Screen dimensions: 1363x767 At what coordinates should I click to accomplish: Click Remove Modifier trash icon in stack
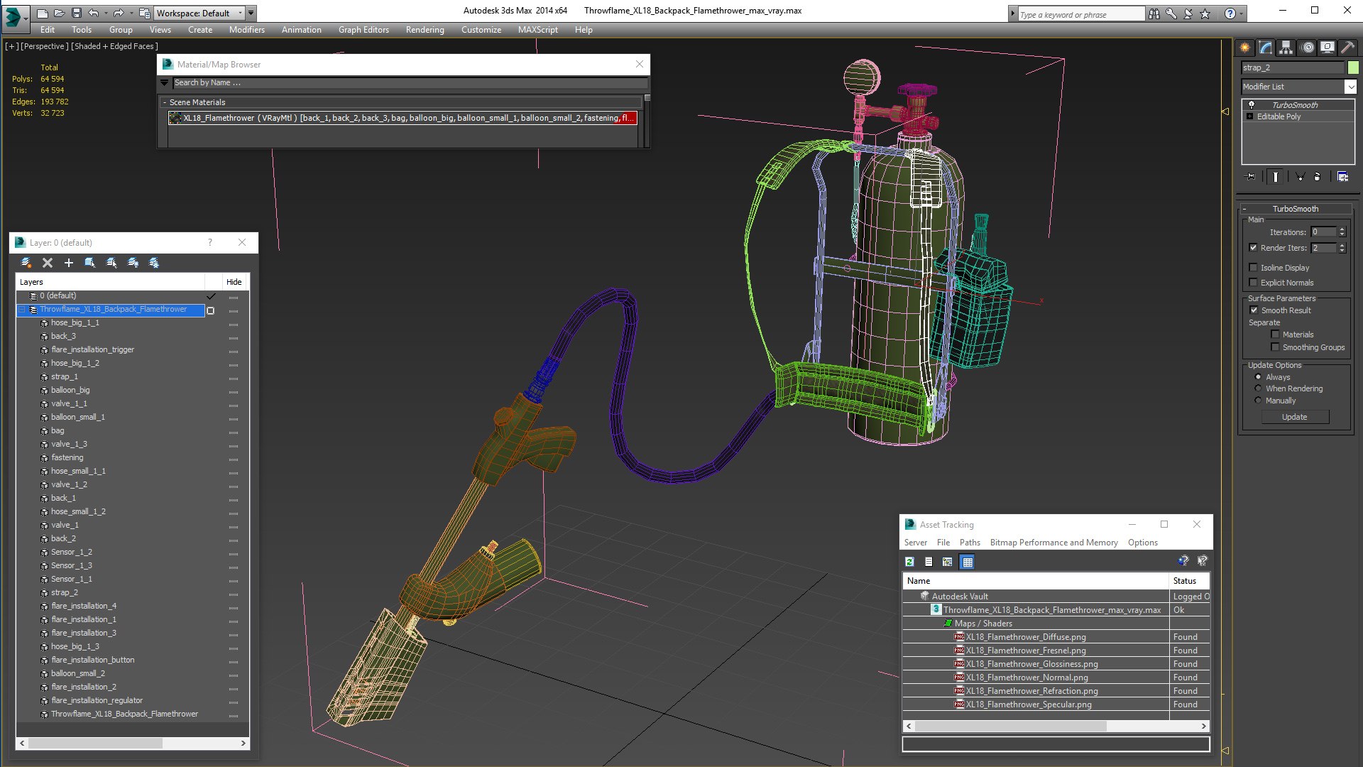[1318, 177]
